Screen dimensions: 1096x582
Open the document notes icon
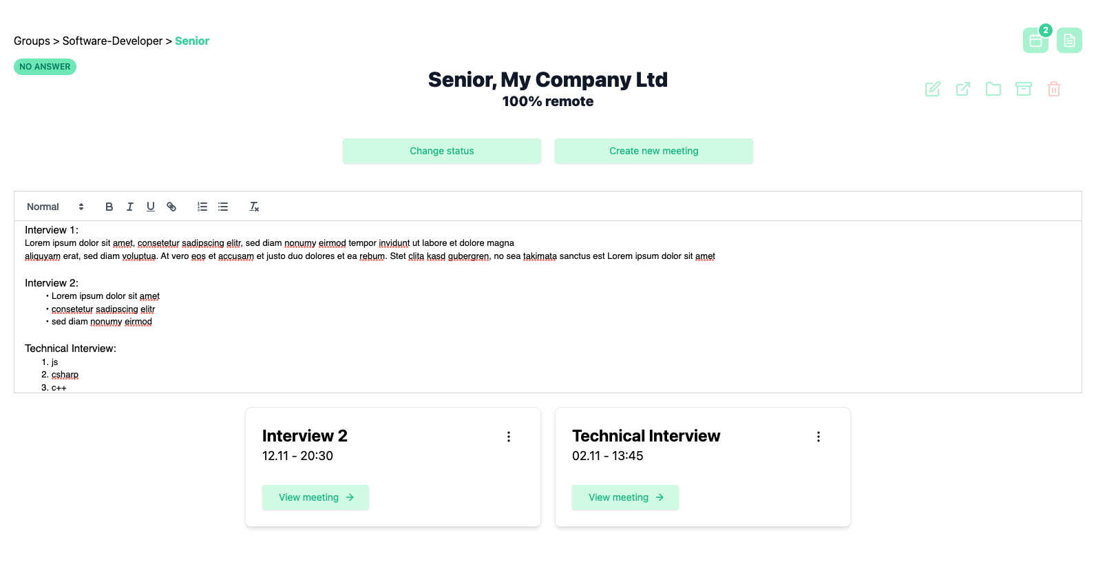pyautogui.click(x=1069, y=41)
